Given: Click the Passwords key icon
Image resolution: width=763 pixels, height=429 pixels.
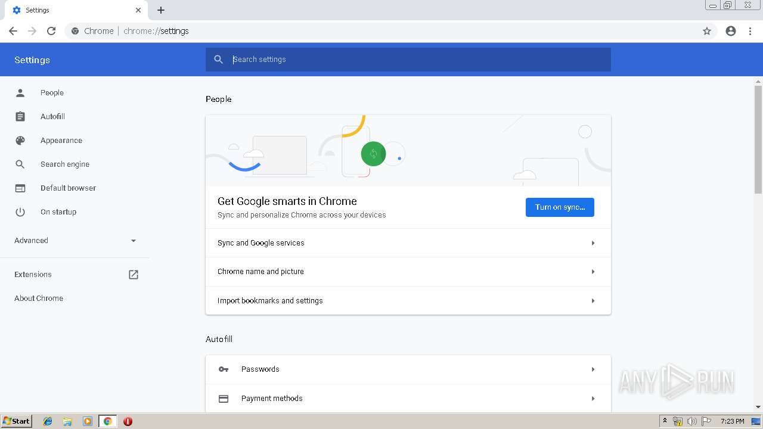Looking at the screenshot, I should (x=224, y=369).
